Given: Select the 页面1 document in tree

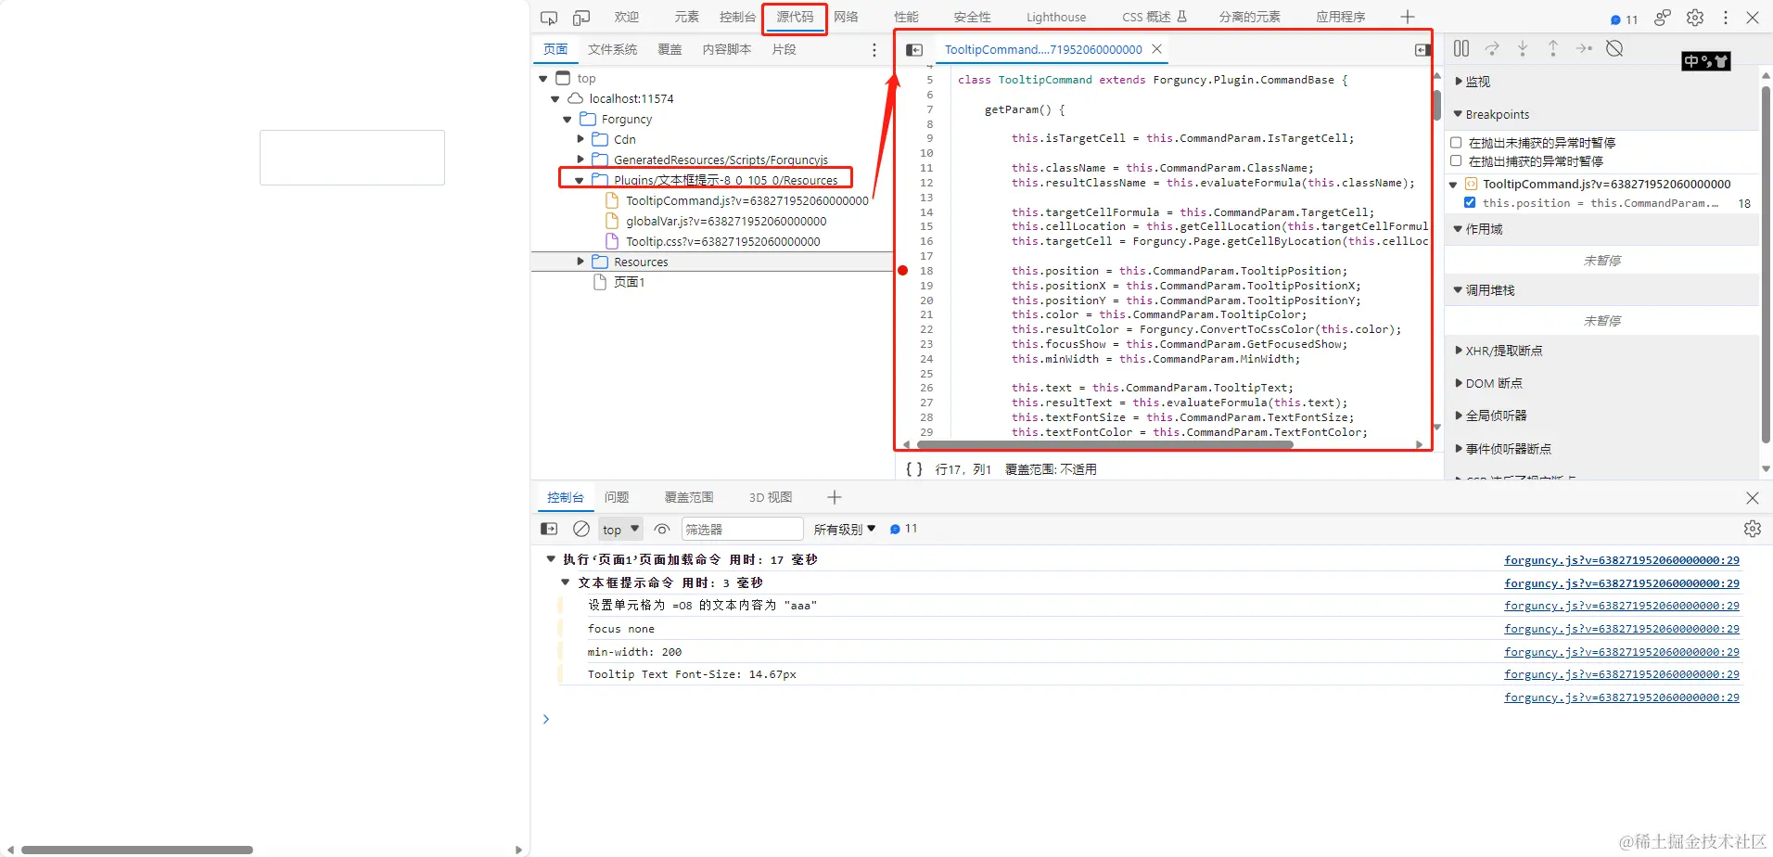Looking at the screenshot, I should pos(629,282).
